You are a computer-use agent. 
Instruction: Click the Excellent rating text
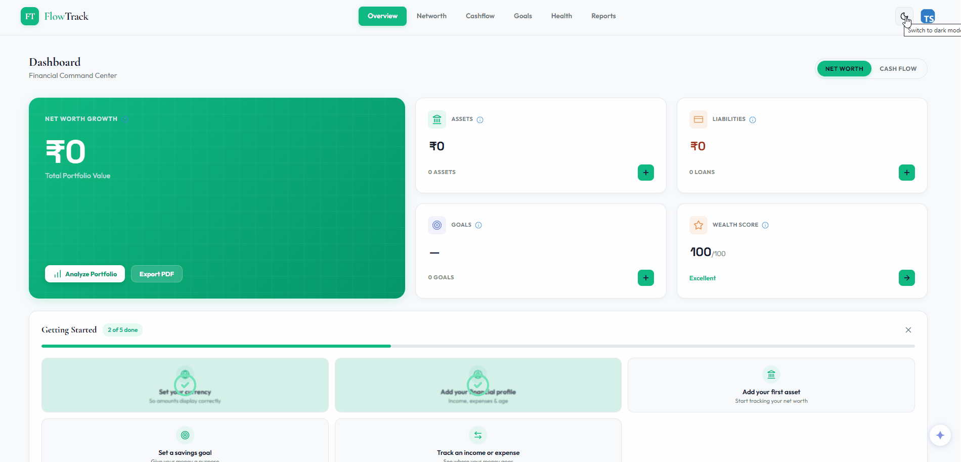(x=703, y=278)
